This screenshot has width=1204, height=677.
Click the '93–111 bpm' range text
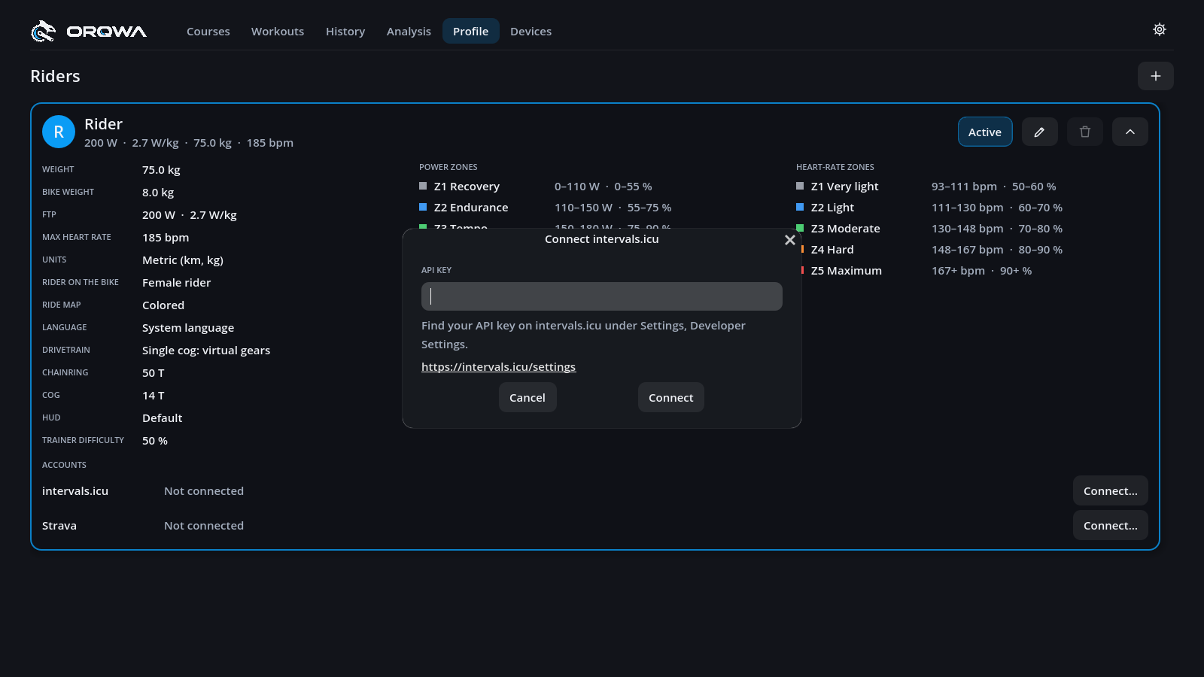click(964, 187)
